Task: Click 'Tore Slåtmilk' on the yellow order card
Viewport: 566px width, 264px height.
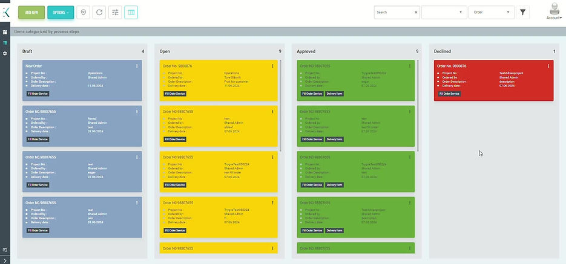Action: tap(234, 77)
